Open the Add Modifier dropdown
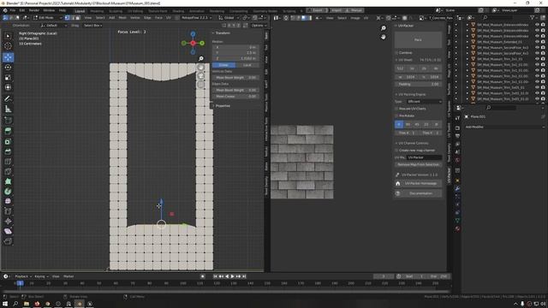This screenshot has width=548, height=308. click(x=503, y=127)
